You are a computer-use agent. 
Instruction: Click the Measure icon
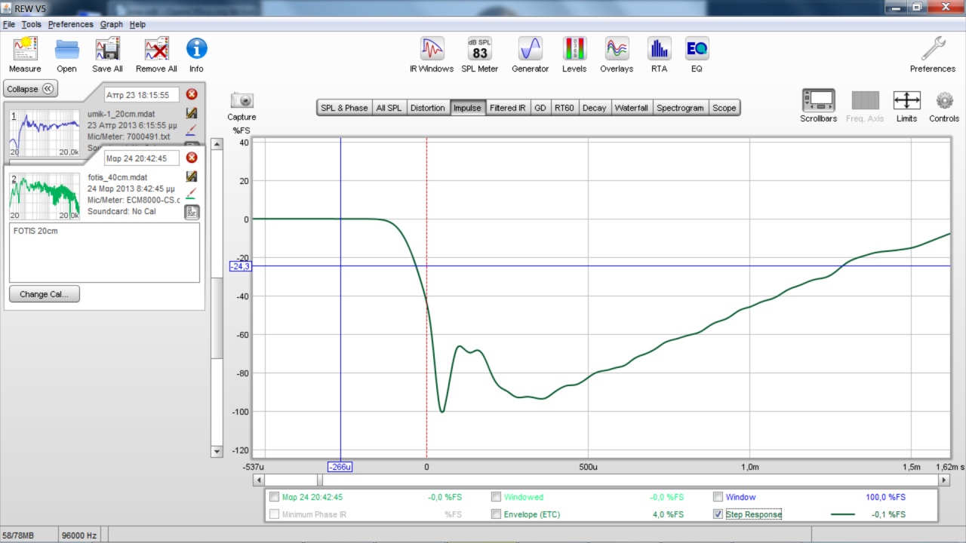pos(25,50)
